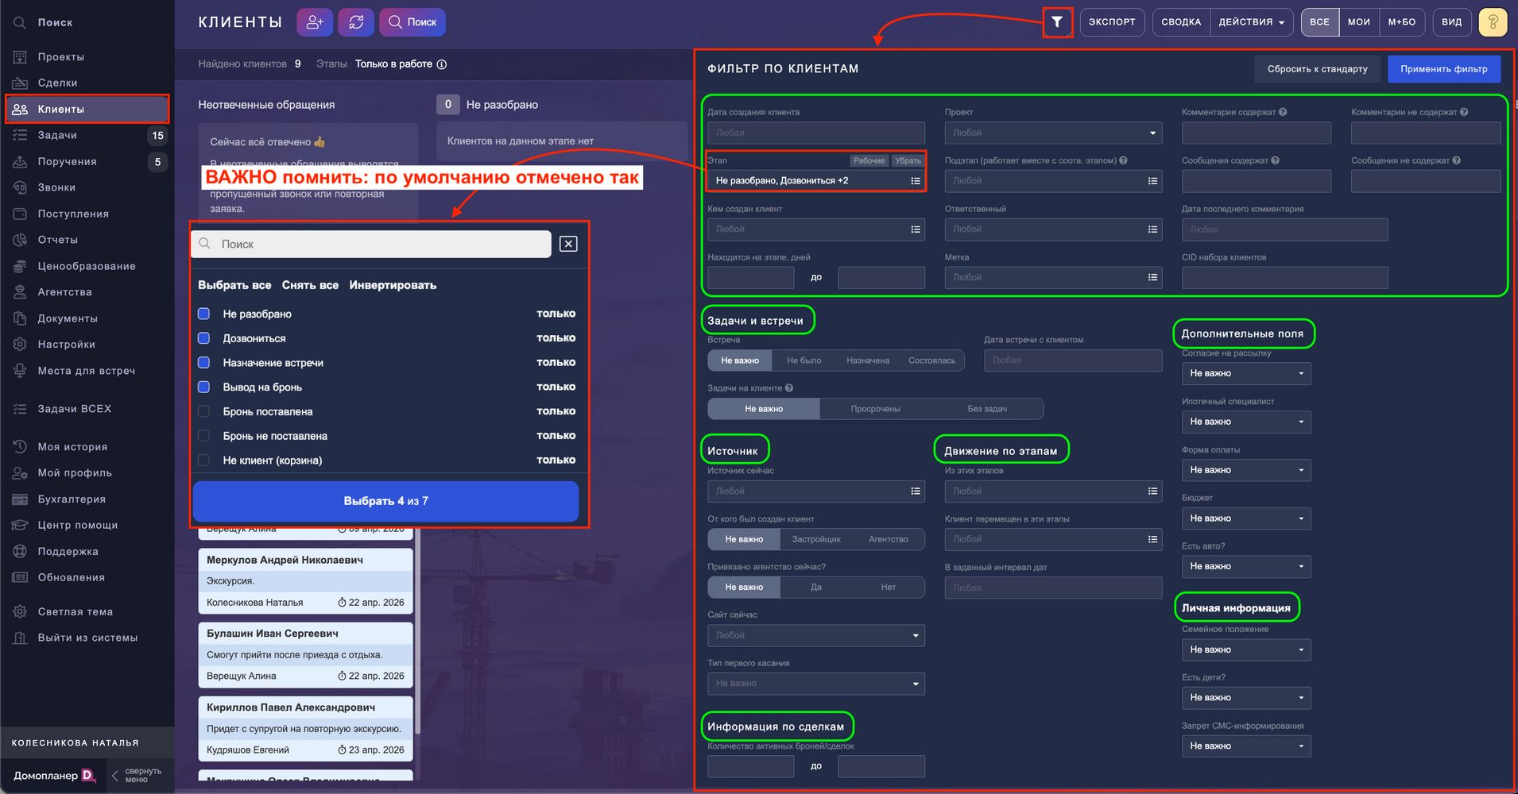Open list picker icon in Этап field
Screen dimensions: 1518x794
(x=916, y=181)
